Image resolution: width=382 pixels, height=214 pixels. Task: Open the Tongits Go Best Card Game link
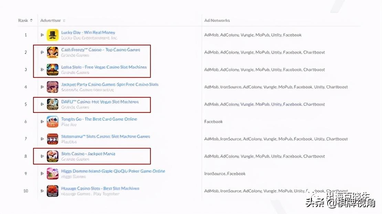[99, 119]
